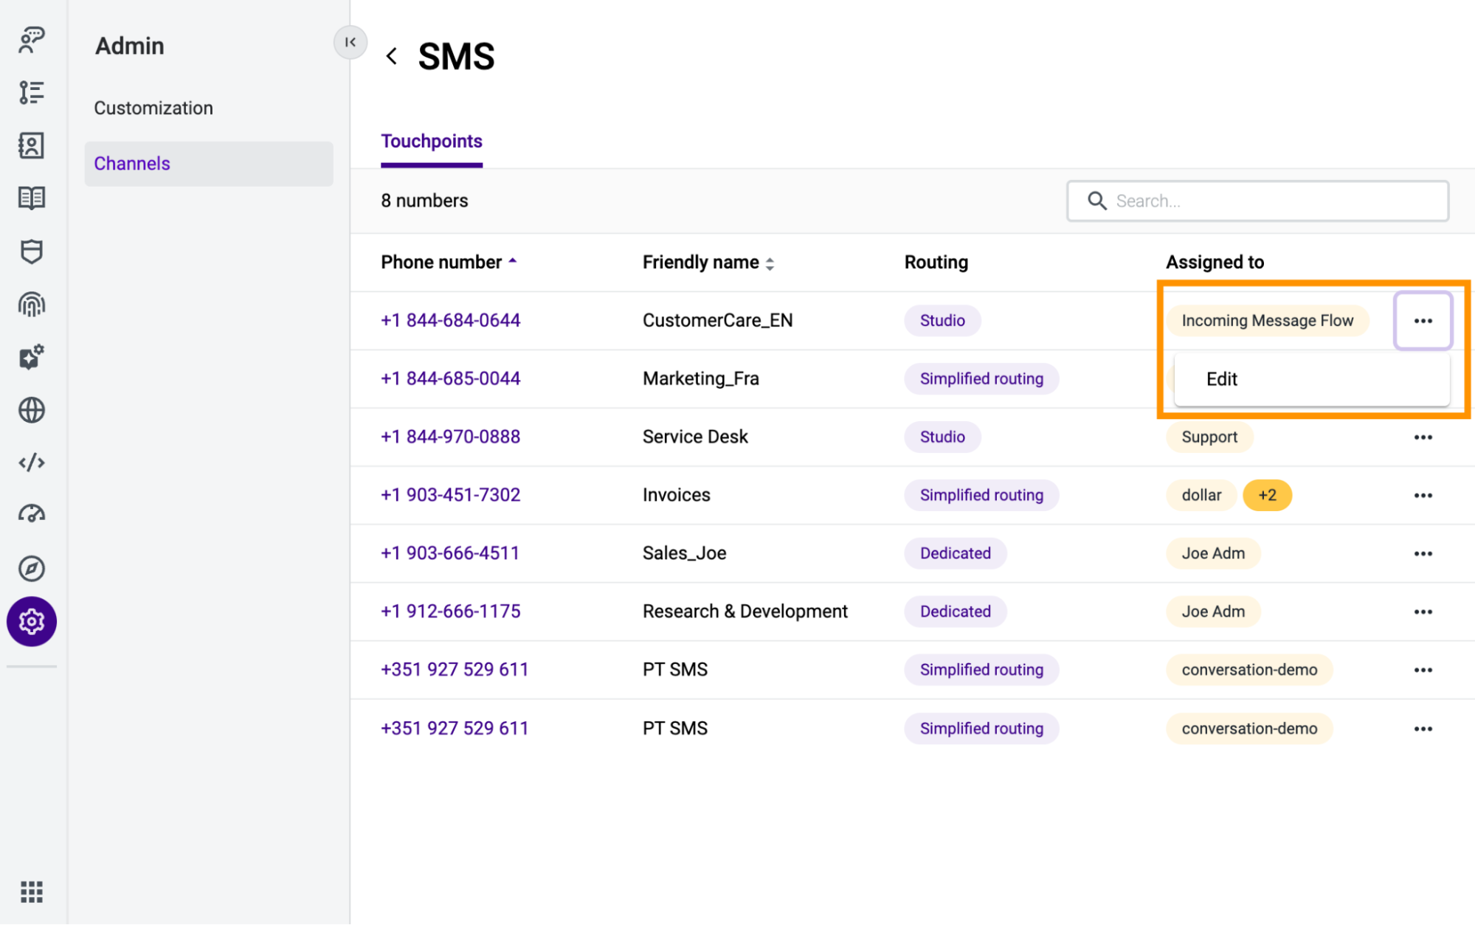The image size is (1475, 925).
Task: Click the Admin settings gear icon
Action: tap(32, 623)
